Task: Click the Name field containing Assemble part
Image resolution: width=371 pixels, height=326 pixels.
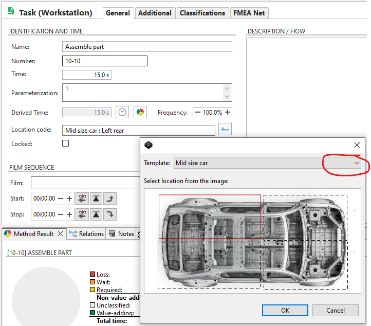Action: tap(147, 47)
